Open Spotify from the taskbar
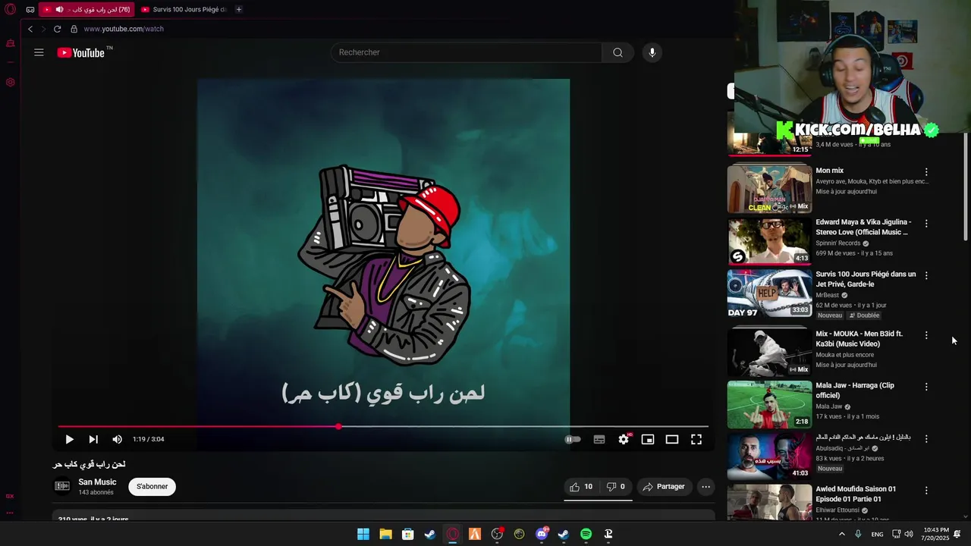The image size is (971, 546). (x=586, y=534)
